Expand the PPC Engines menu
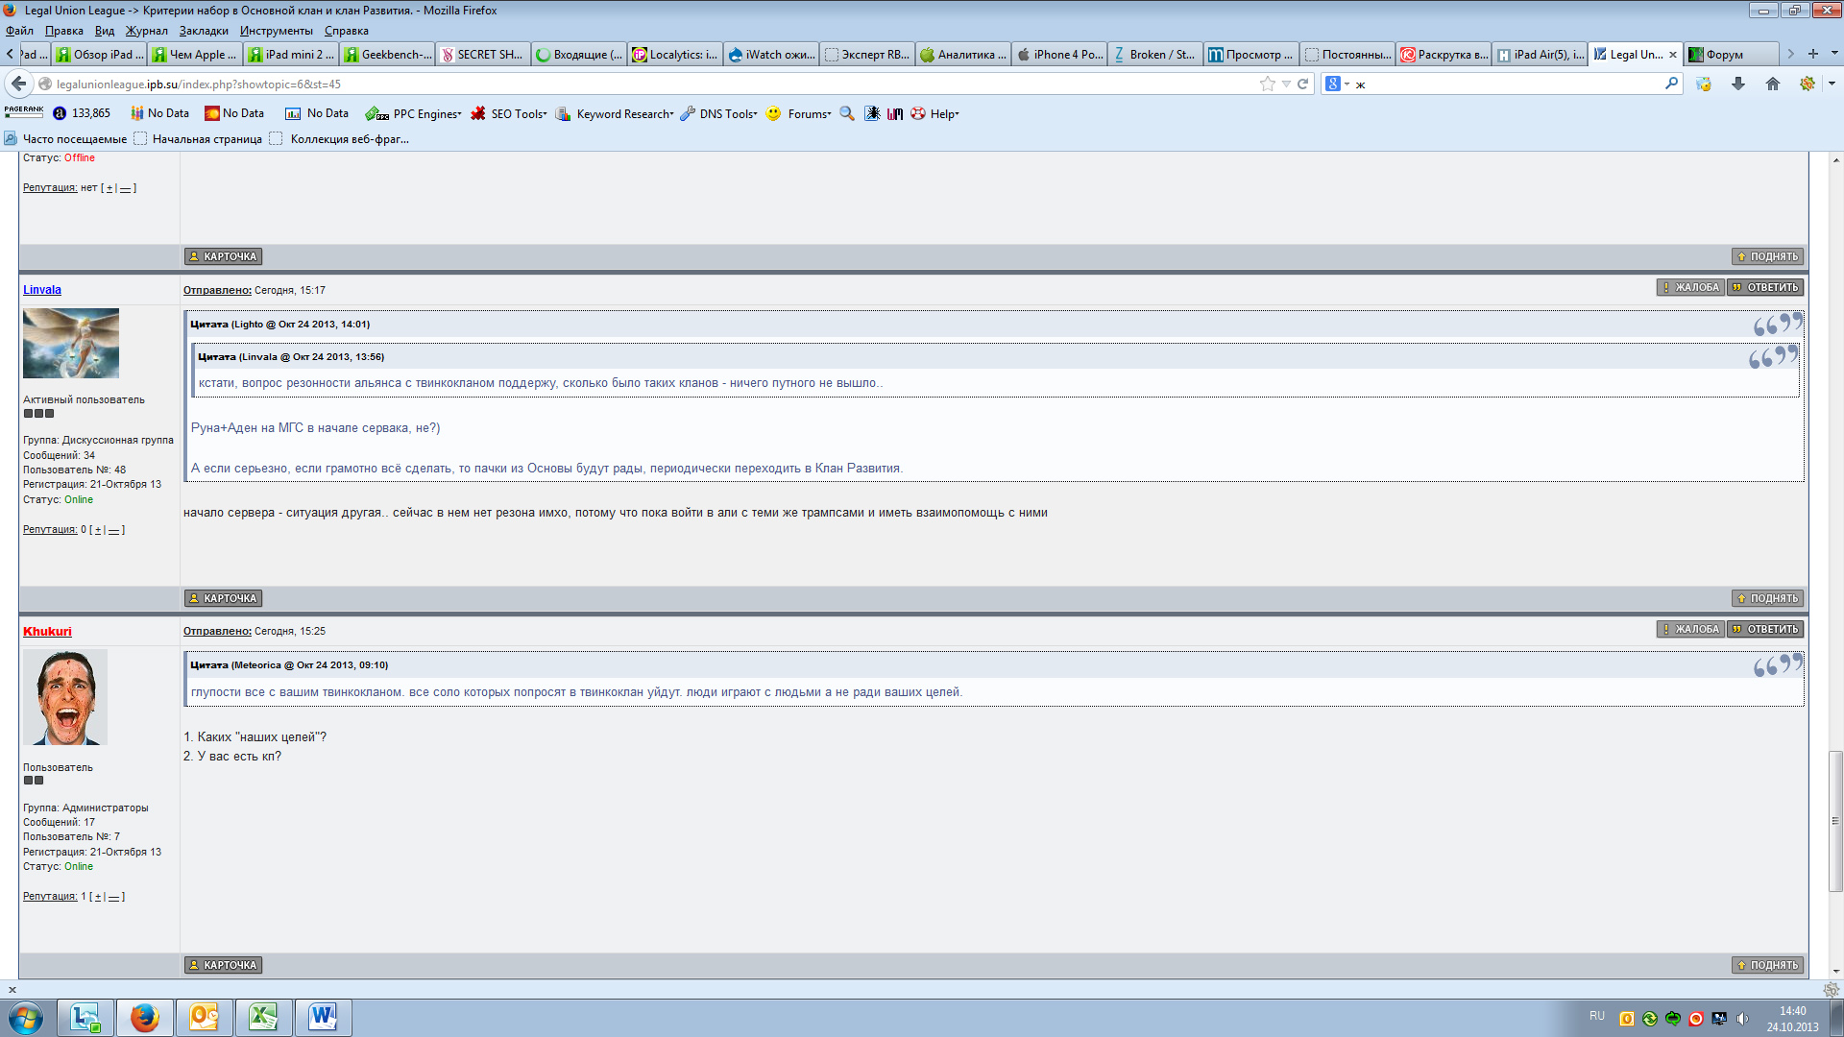Screen dimensions: 1844x1037 [x=425, y=113]
